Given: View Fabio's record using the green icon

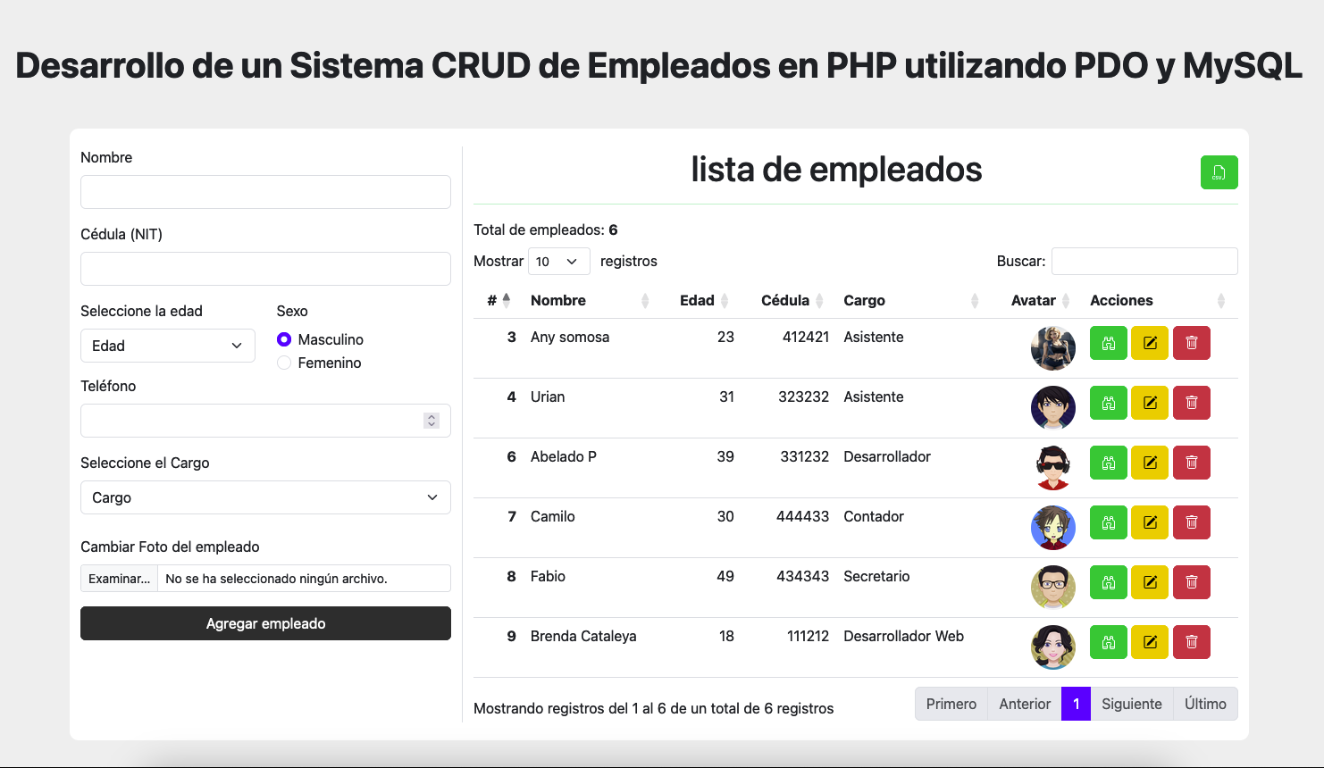Looking at the screenshot, I should 1108,582.
